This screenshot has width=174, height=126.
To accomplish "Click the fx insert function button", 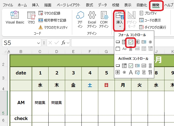I will pos(64,43).
